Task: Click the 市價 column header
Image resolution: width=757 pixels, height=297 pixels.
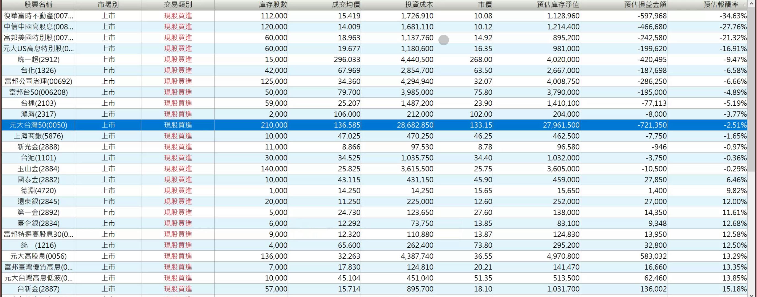Action: tap(463, 5)
